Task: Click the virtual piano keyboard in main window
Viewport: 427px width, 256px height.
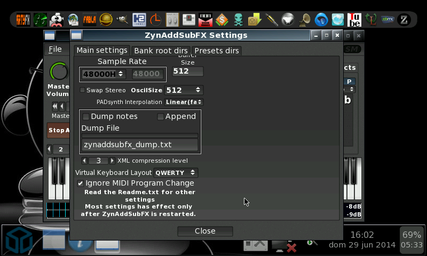Action: (x=59, y=178)
